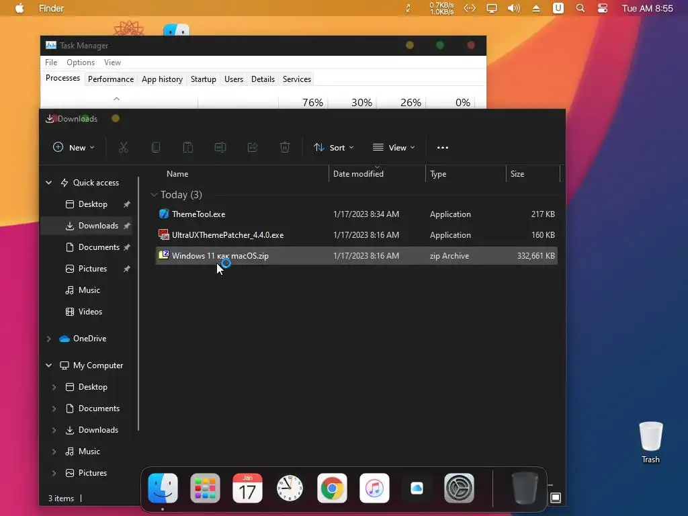Open the See more ellipsis menu
The width and height of the screenshot is (688, 516).
click(443, 147)
